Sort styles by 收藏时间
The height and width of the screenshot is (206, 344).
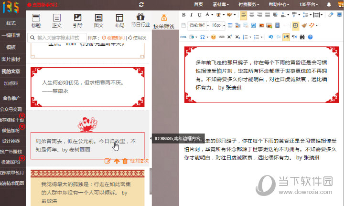(114, 38)
